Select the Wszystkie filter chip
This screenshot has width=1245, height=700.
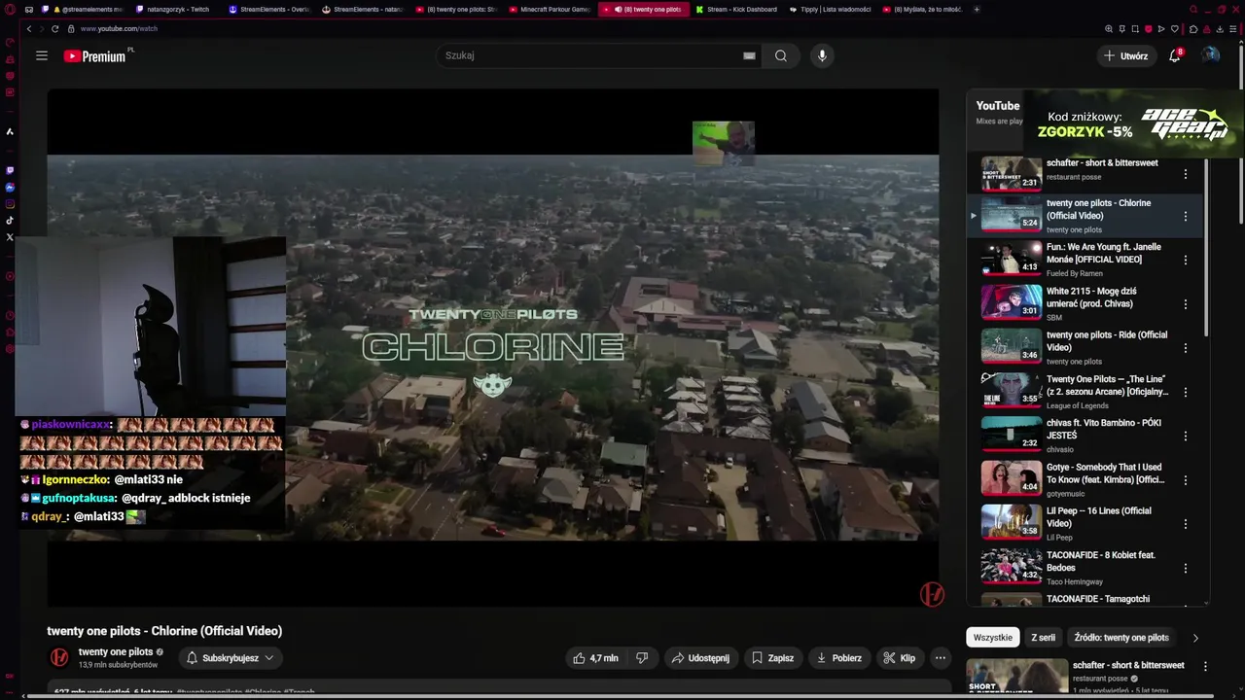[x=993, y=638]
